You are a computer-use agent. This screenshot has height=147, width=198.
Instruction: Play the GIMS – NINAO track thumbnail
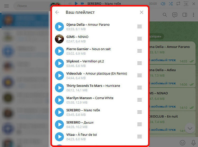pyautogui.click(x=59, y=39)
